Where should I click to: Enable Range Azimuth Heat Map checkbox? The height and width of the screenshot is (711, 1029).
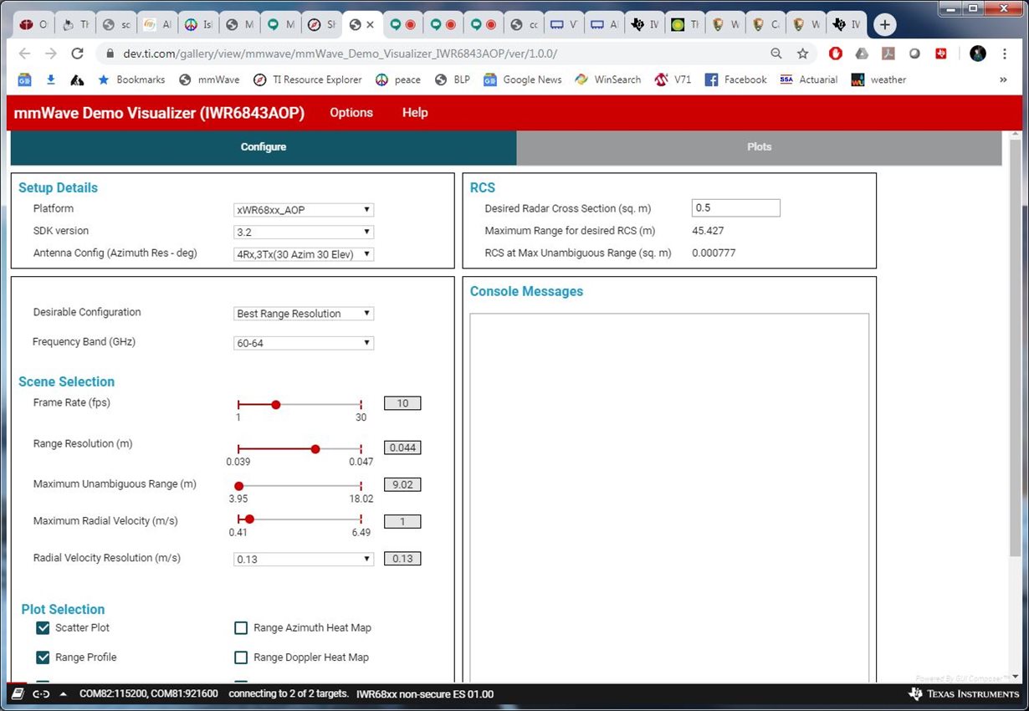pos(241,627)
